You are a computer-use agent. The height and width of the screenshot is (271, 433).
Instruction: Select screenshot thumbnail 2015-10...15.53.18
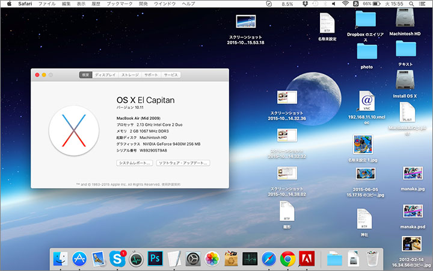click(x=246, y=22)
